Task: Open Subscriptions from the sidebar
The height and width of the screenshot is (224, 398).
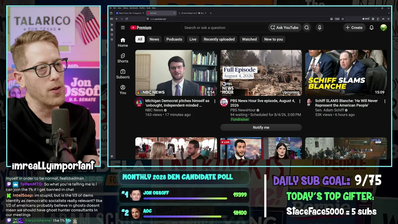Action: click(x=123, y=74)
